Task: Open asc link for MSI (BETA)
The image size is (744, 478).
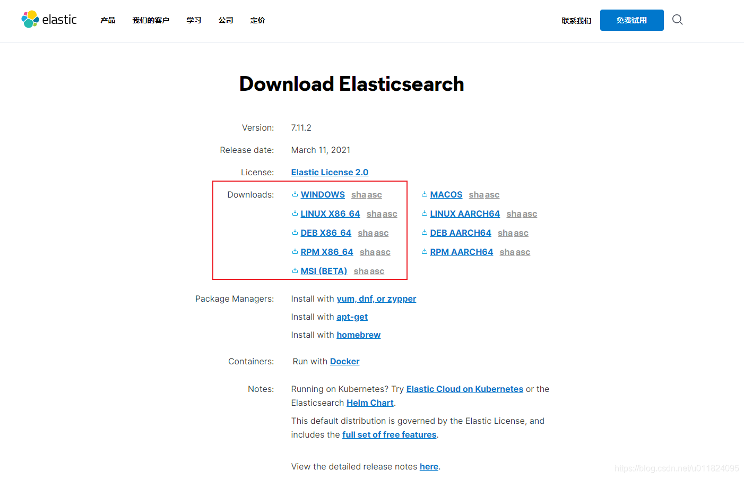Action: [377, 271]
